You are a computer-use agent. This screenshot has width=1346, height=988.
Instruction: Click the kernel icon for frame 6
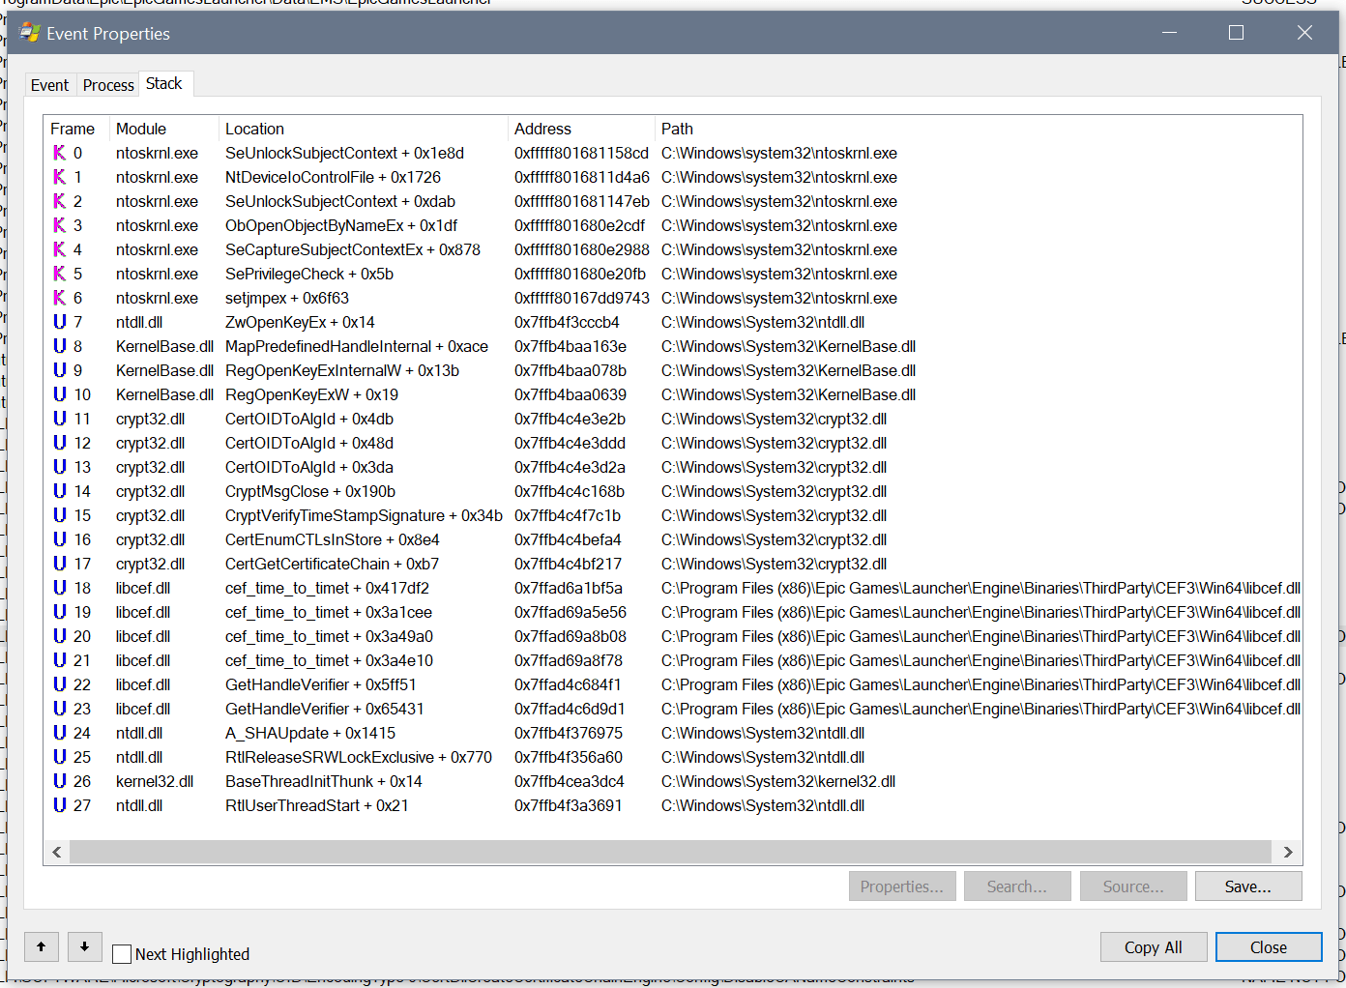coord(60,298)
